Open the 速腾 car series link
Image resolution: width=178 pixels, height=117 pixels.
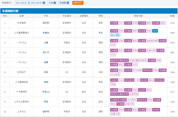(x=46, y=62)
